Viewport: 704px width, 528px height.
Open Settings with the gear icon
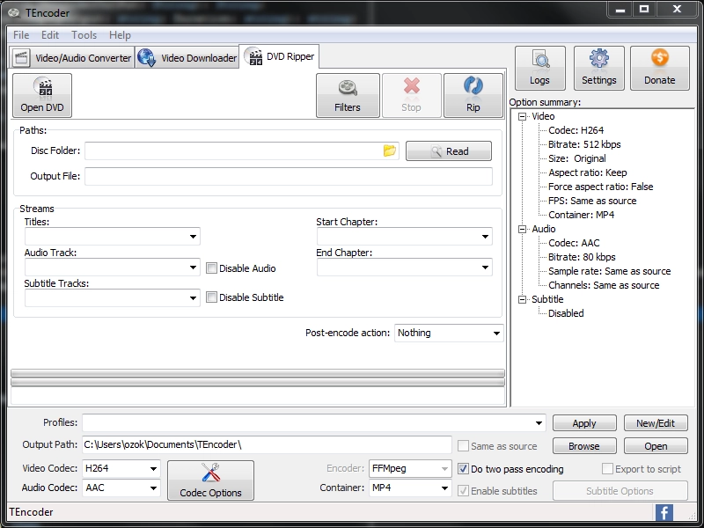599,69
